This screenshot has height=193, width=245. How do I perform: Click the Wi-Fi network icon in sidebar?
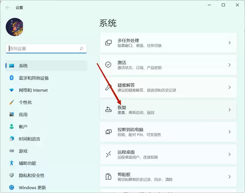[x=11, y=90]
